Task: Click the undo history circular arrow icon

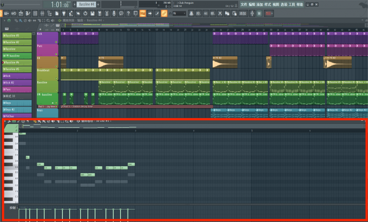Action: (x=85, y=14)
